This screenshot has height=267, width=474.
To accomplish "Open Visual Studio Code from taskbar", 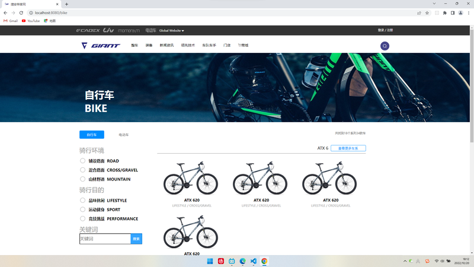I will click(x=254, y=261).
